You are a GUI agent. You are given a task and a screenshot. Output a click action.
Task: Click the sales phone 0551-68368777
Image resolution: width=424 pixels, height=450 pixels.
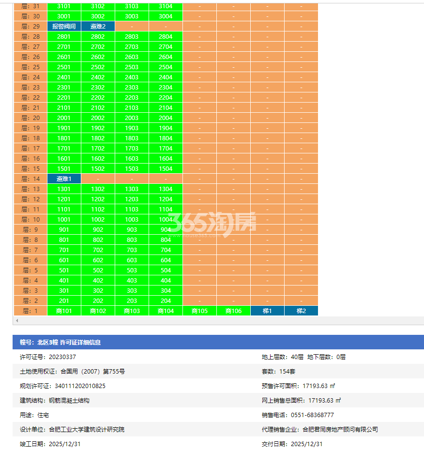tap(312, 415)
